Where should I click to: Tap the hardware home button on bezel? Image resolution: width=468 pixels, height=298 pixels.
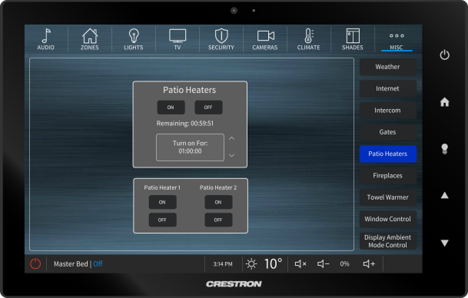444,102
